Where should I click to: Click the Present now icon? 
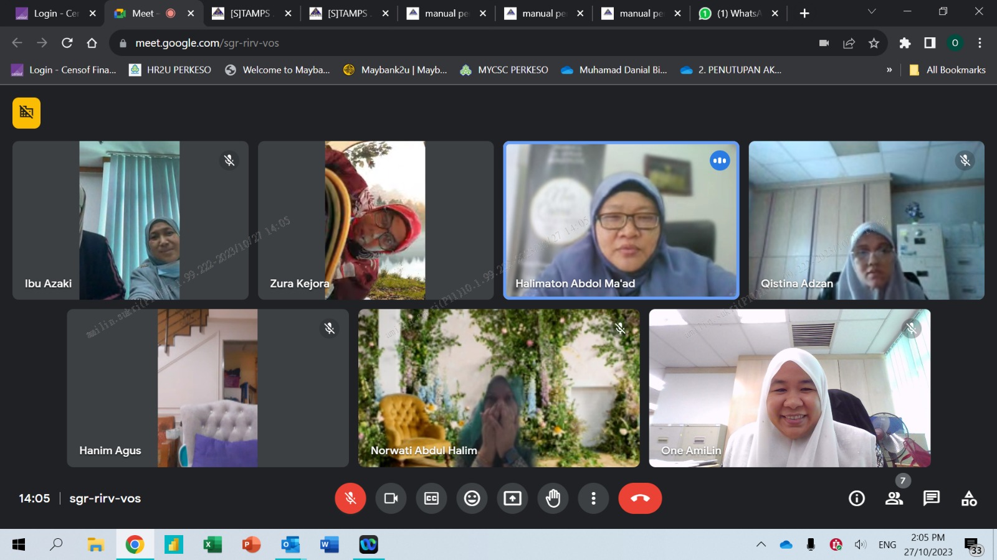[512, 498]
